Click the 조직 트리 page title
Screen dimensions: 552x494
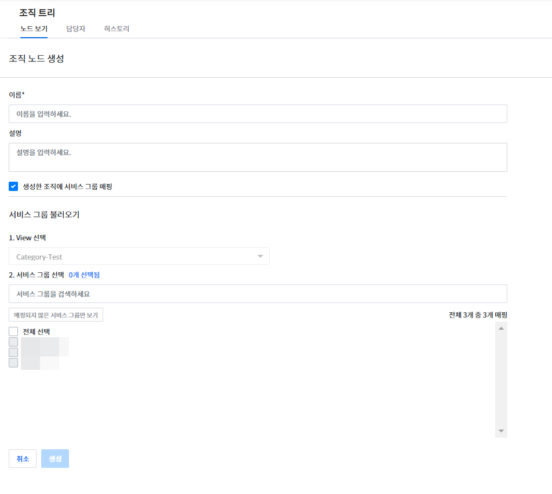(x=37, y=12)
